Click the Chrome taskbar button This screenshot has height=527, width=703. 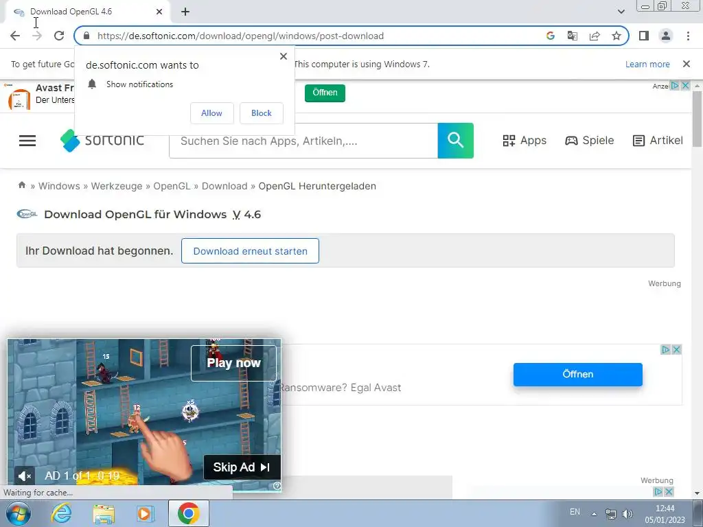188,513
